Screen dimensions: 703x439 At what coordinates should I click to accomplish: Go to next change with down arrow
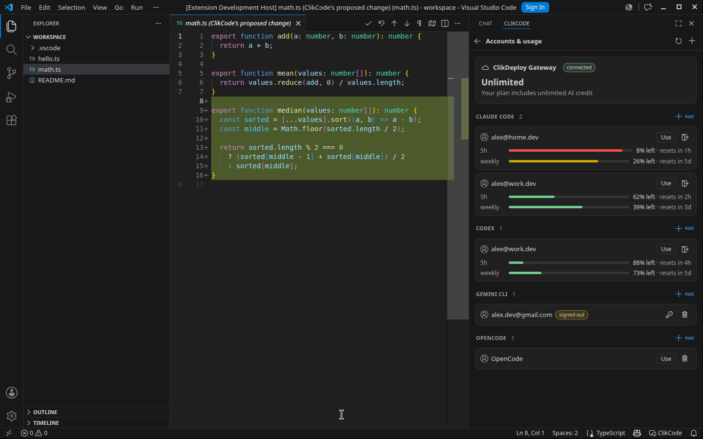tap(407, 23)
